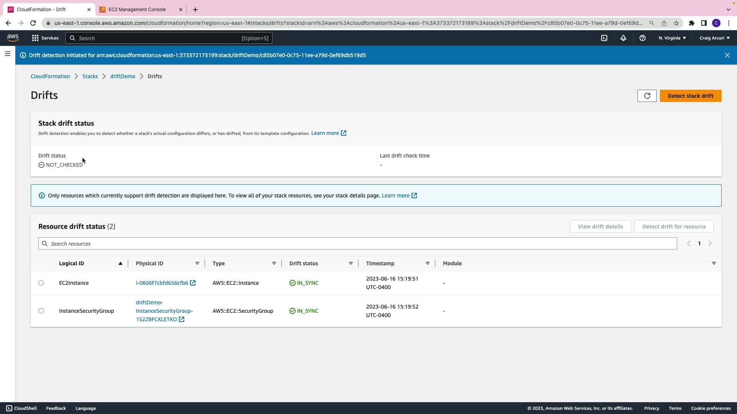Screen dimensions: 737x414
Task: Click the Search resources input field
Action: pos(357,244)
